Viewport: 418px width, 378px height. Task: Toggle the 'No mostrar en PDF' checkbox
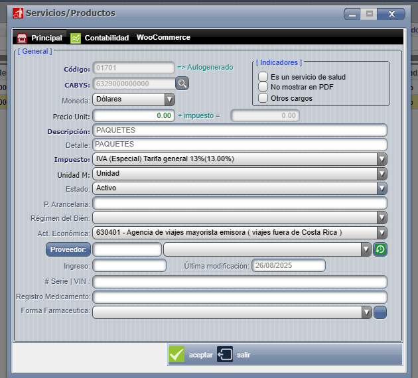[263, 87]
